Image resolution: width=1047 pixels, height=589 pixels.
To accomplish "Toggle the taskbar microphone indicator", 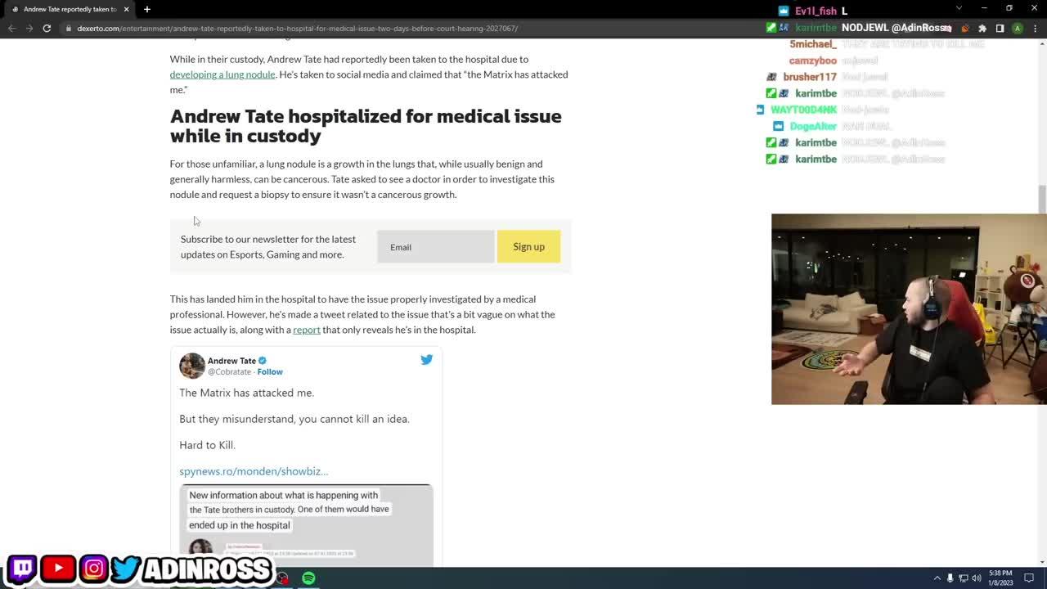I will pyautogui.click(x=950, y=577).
